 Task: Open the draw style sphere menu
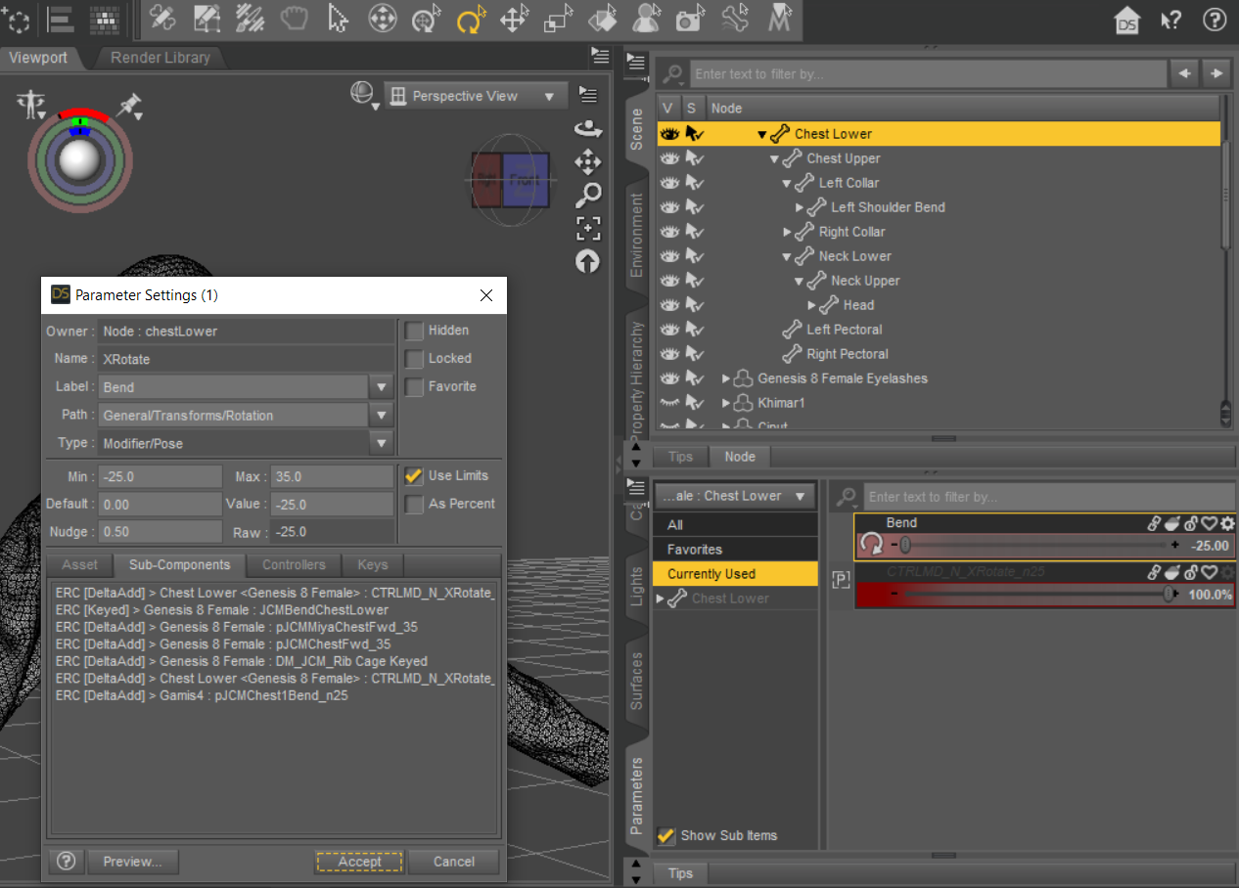[x=364, y=94]
